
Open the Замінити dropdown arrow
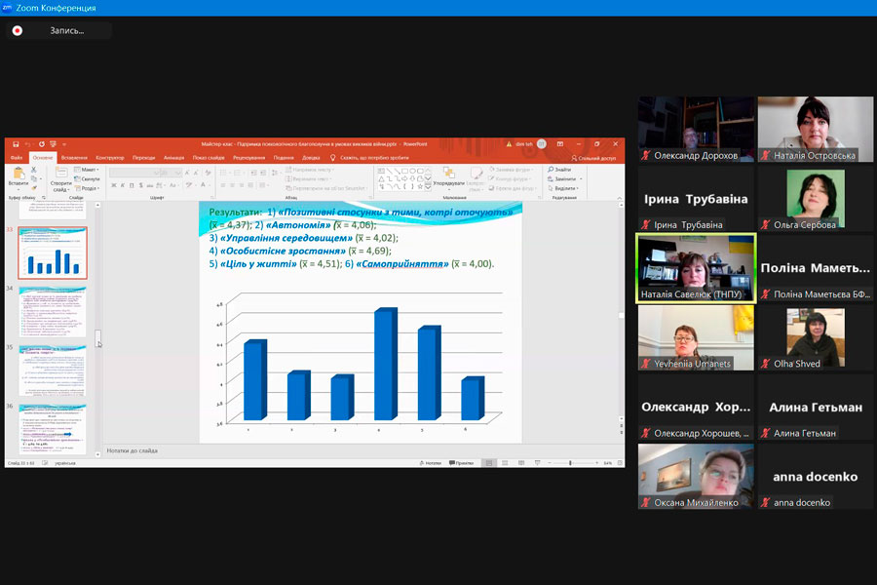click(581, 178)
